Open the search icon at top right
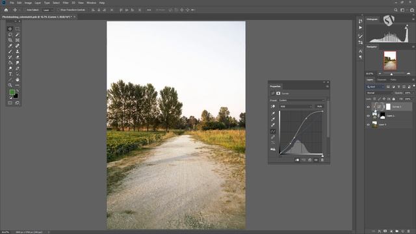Screen dimensions: 416x234 (x=396, y=10)
